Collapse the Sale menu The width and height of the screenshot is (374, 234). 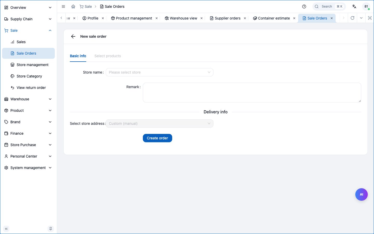click(28, 30)
